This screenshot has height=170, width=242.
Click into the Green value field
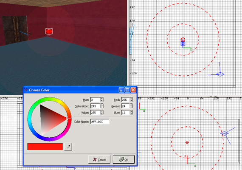125,106
